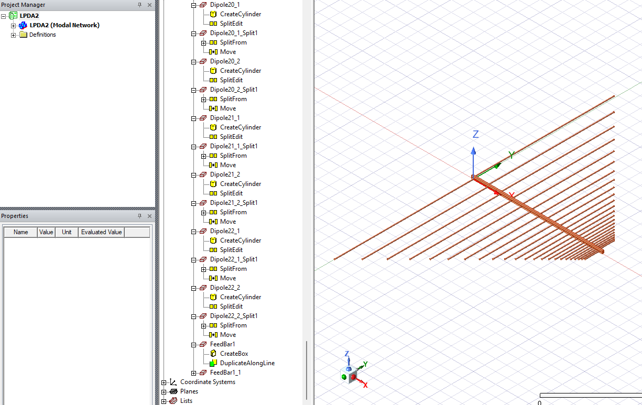Click the FeedBar1_1 object icon
The width and height of the screenshot is (642, 405).
(203, 373)
